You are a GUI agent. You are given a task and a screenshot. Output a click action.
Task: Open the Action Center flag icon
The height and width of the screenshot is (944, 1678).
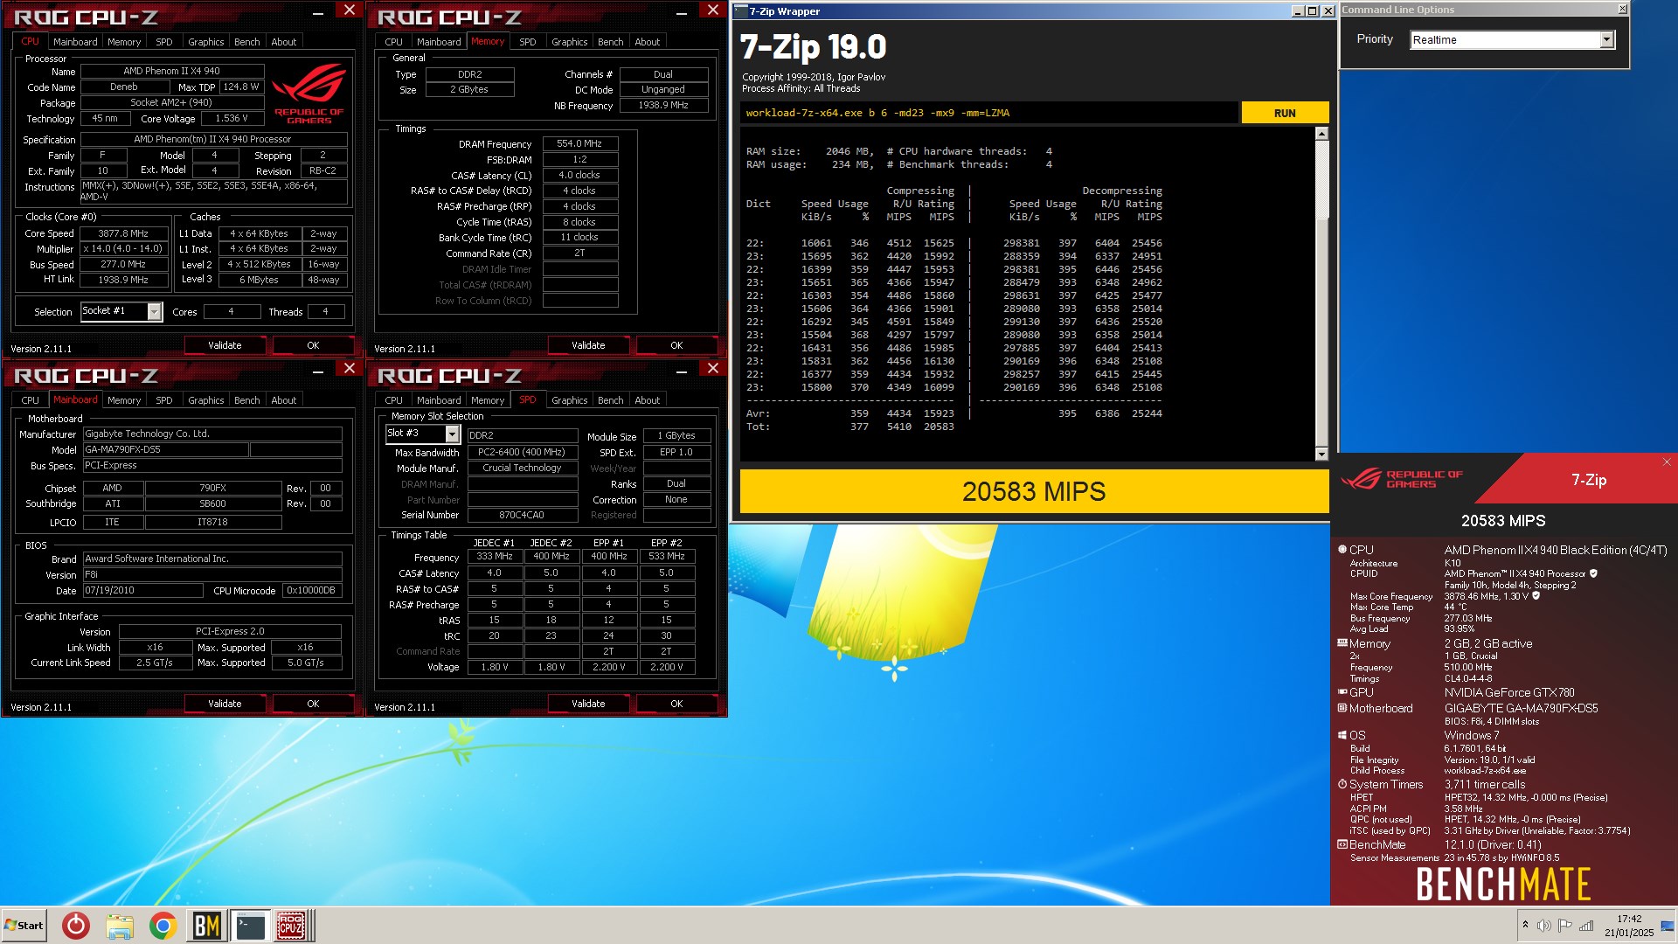pyautogui.click(x=1565, y=925)
